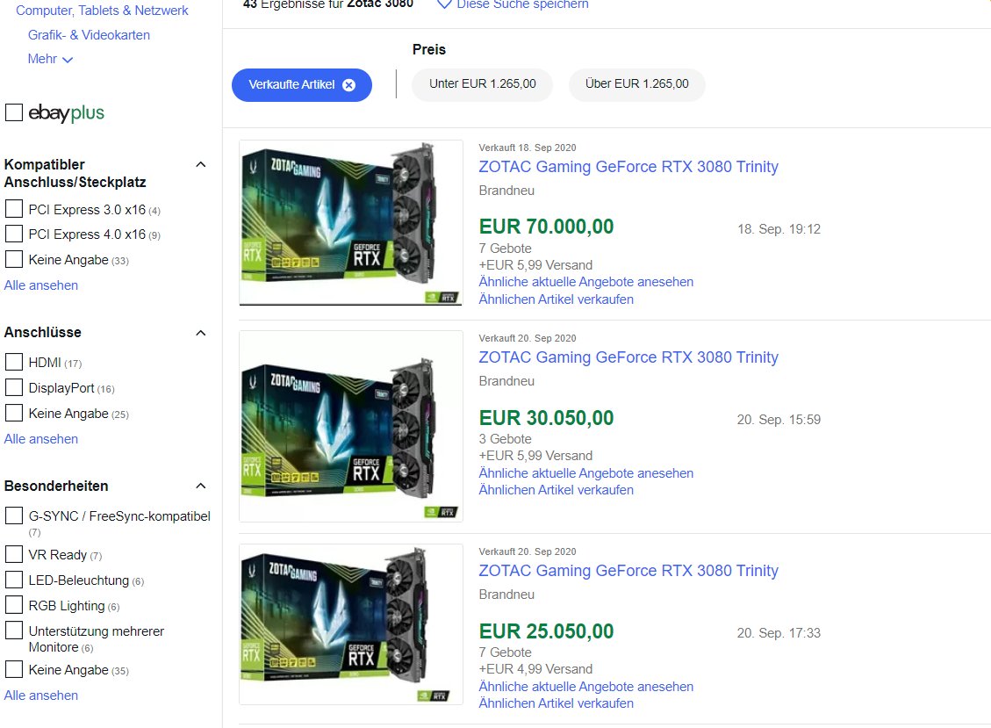Enable the "PCI Express 3.0 x16" filter
The image size is (991, 728).
(13, 209)
